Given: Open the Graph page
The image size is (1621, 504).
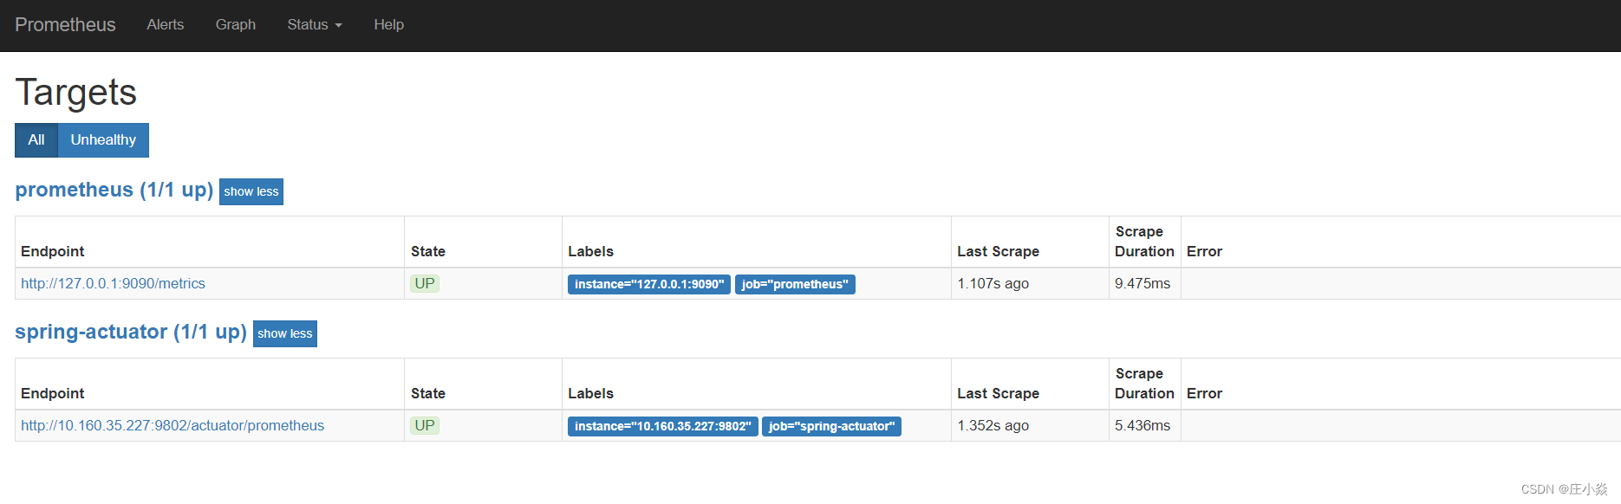Looking at the screenshot, I should point(236,24).
